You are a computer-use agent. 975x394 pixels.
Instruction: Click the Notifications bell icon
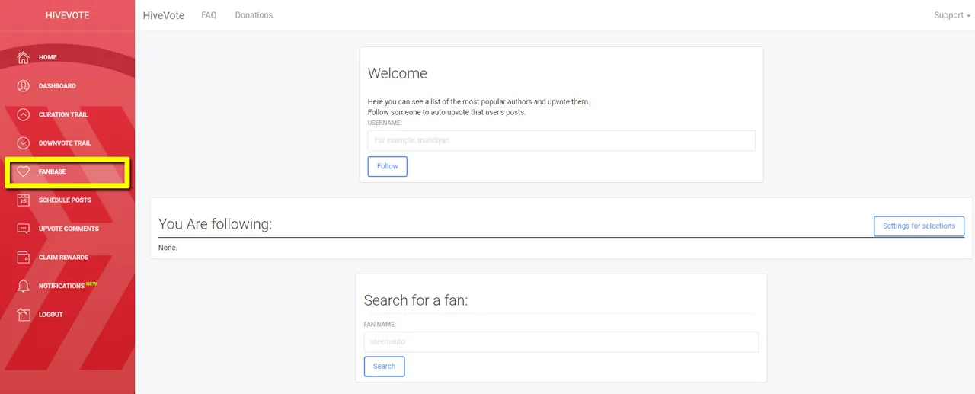(x=24, y=286)
